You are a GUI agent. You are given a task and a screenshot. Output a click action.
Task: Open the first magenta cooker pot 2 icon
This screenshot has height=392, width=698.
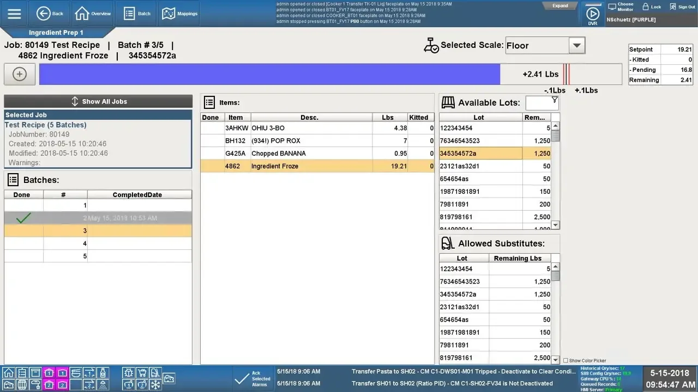(49, 384)
